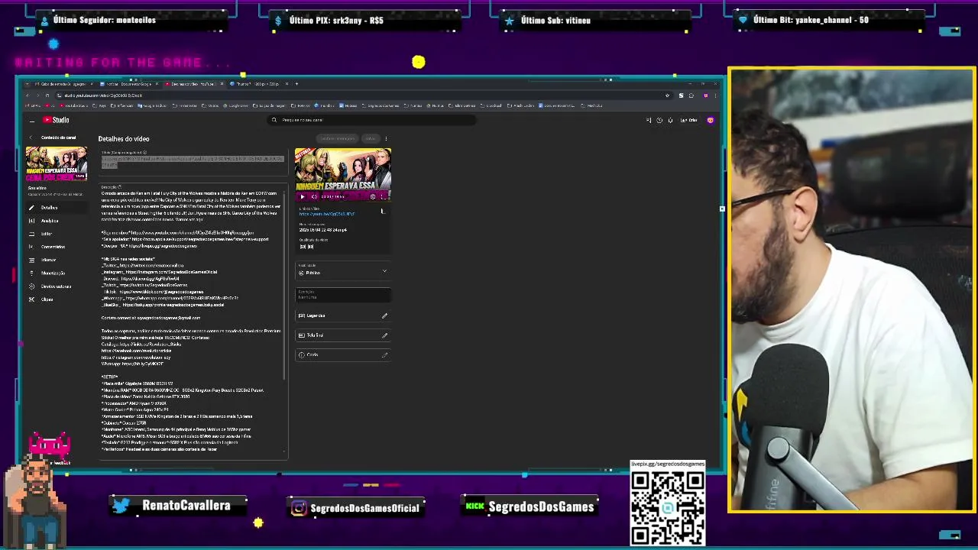Click the Clipes scissors icon in the sidebar
Image resolution: width=978 pixels, height=550 pixels.
click(31, 299)
